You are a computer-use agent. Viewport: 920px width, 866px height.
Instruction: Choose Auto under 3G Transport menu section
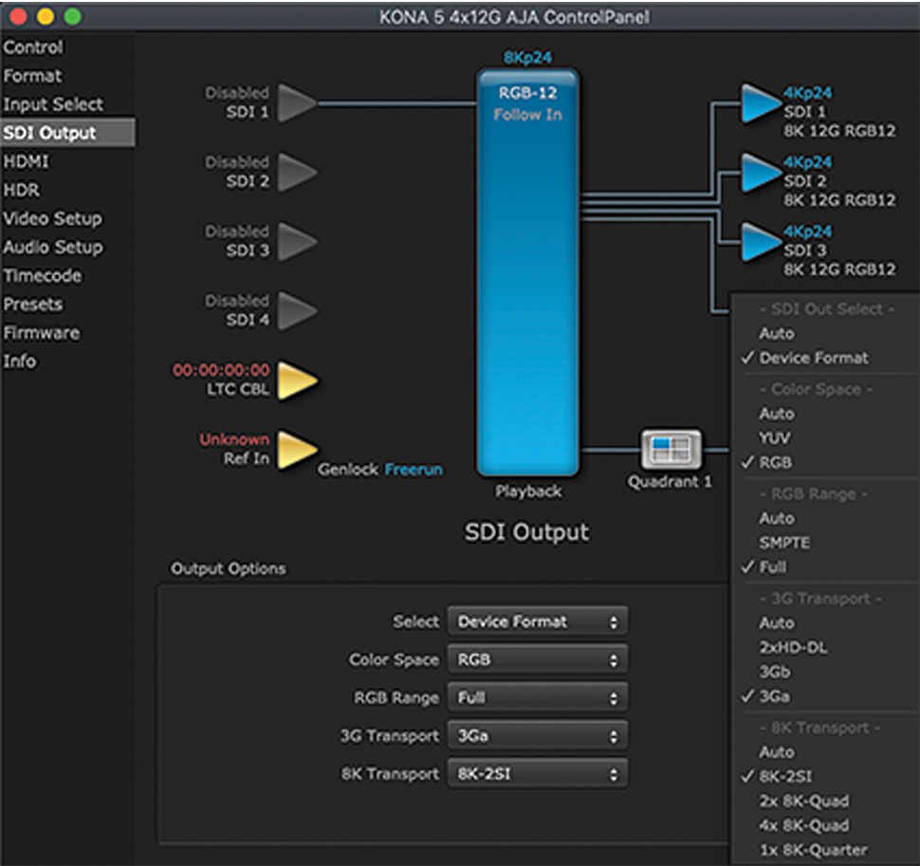tap(777, 622)
